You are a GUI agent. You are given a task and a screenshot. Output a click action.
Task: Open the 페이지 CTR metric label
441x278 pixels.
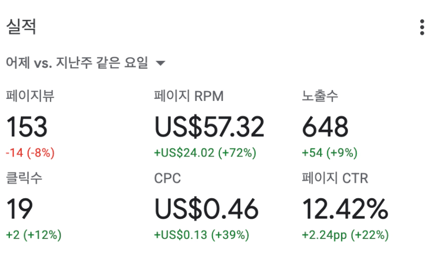tap(335, 178)
